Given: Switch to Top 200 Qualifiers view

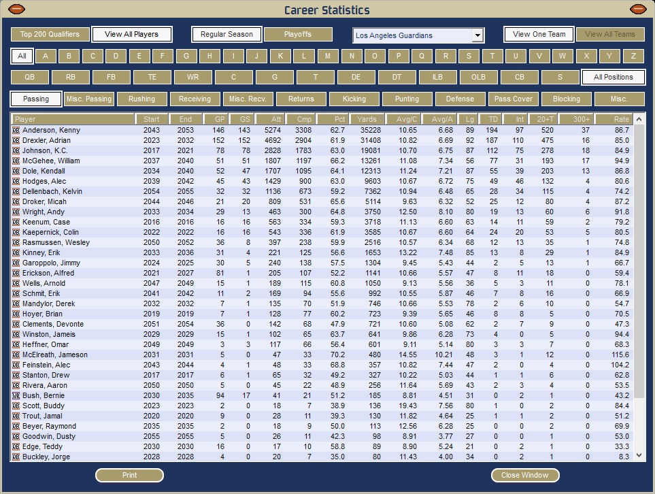Looking at the screenshot, I should click(x=50, y=34).
